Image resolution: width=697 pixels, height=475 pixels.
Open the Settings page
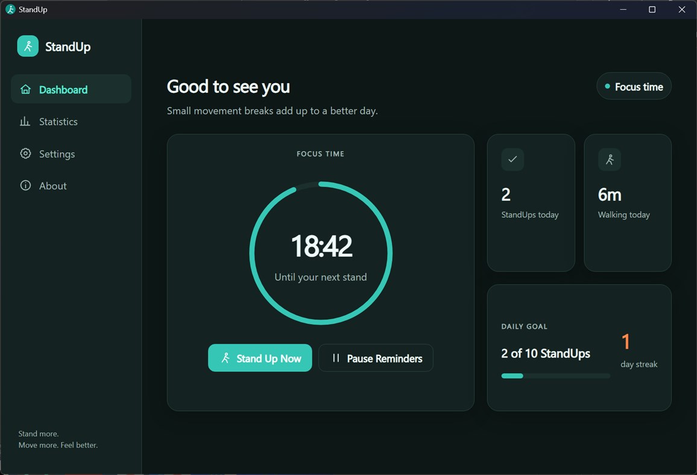pos(71,153)
